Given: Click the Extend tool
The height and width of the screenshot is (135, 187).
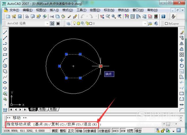Looking at the screenshot, I should click(182, 88).
